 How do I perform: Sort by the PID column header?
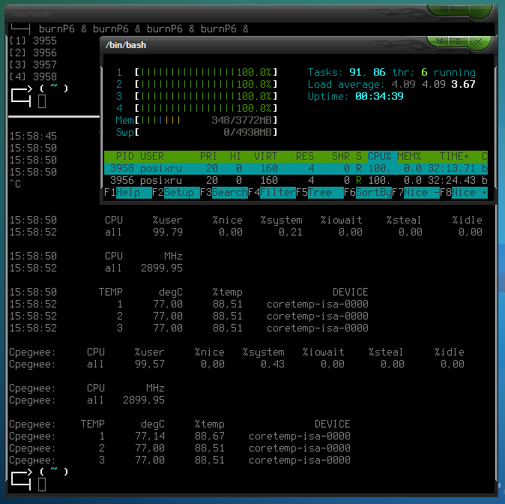click(x=124, y=157)
